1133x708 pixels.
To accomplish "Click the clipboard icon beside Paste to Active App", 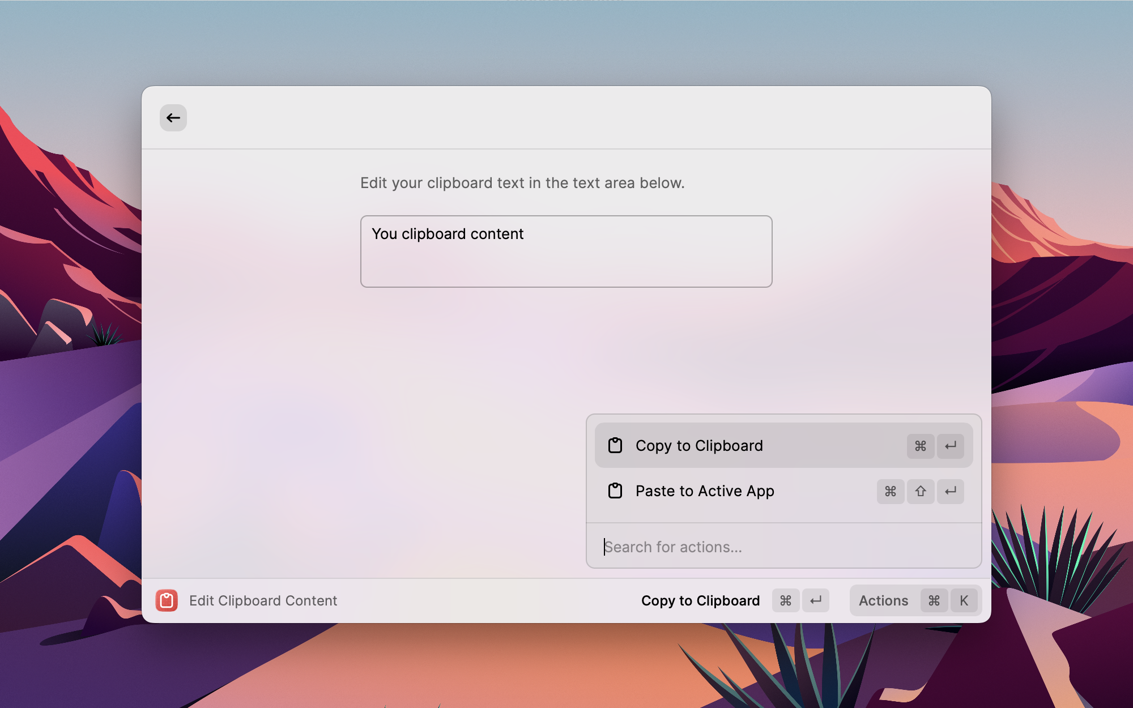I will [x=615, y=491].
